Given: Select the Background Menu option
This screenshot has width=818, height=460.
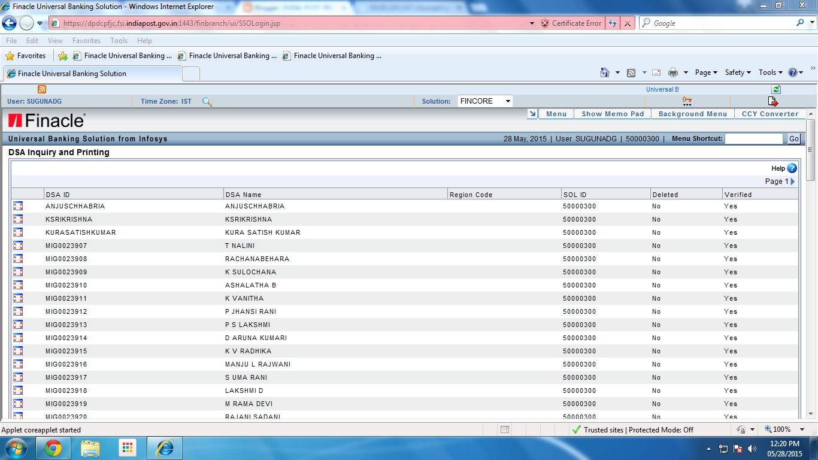Looking at the screenshot, I should coord(692,113).
